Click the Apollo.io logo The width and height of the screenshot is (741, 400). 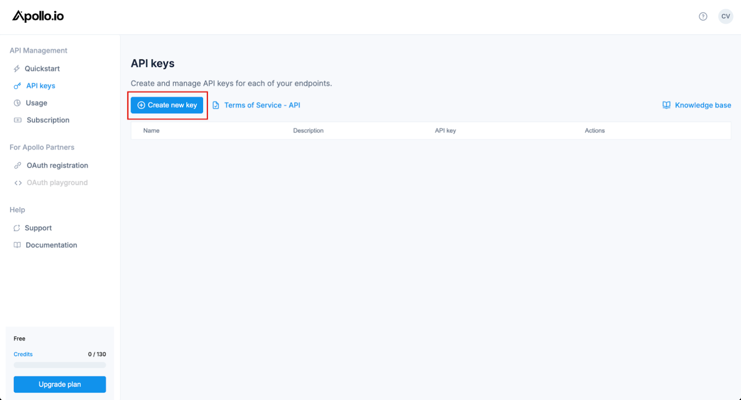[38, 16]
